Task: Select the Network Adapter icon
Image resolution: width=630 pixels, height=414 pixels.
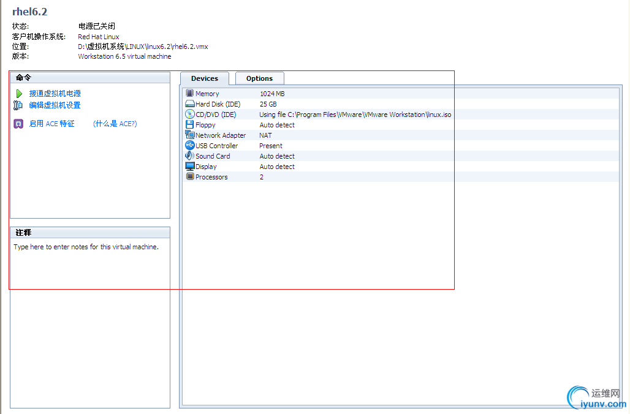Action: (x=189, y=135)
